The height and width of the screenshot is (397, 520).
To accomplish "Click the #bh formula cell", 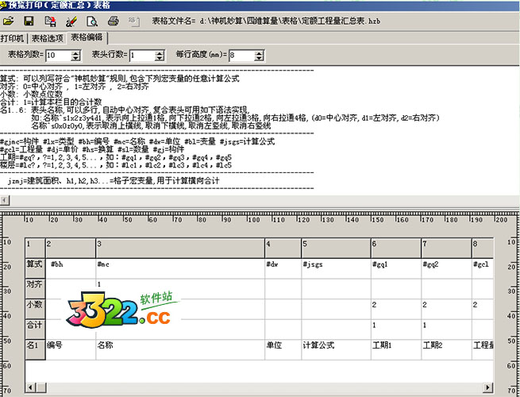I will pos(71,268).
